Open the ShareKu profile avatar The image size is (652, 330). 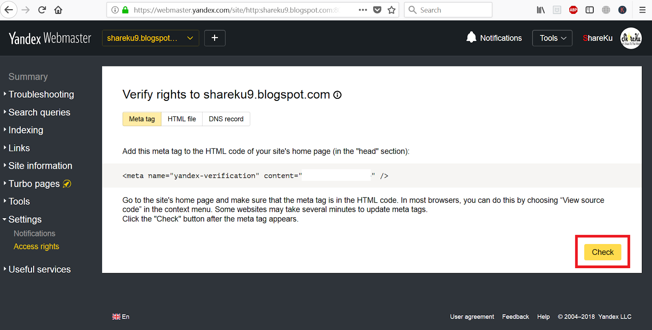click(x=631, y=38)
